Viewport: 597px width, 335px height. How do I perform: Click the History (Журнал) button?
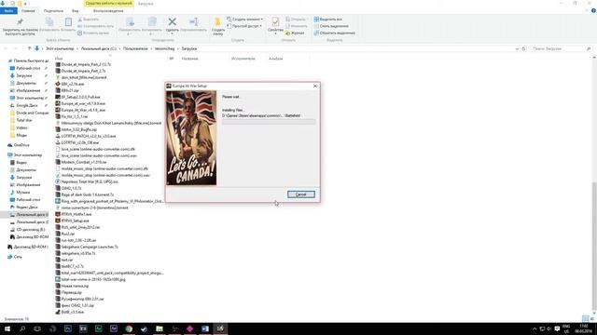pyautogui.click(x=295, y=33)
